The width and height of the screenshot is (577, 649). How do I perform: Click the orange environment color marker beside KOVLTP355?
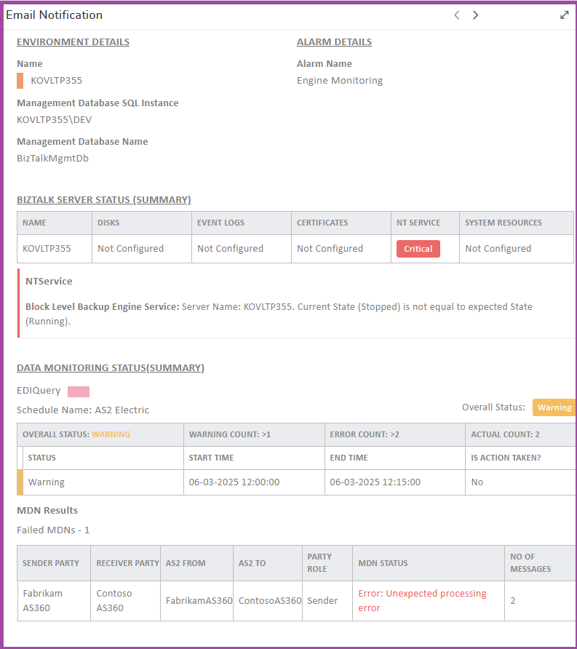20,81
